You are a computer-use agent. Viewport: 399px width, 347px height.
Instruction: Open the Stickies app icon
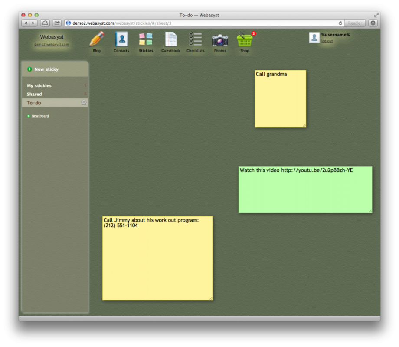point(146,39)
